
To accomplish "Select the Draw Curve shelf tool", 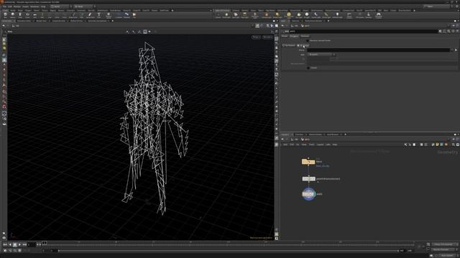I will (x=73, y=15).
